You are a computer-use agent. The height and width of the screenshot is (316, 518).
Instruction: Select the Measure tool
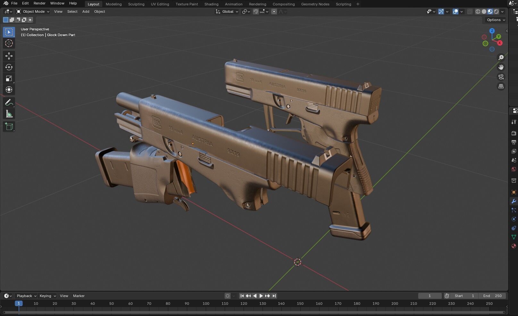click(x=9, y=114)
